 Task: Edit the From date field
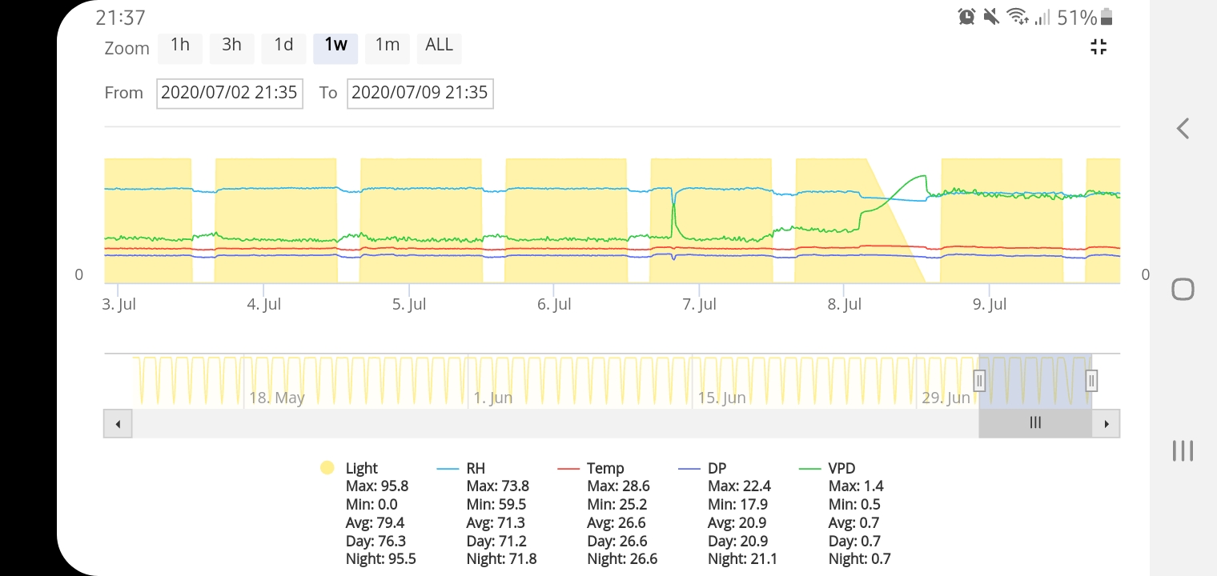pyautogui.click(x=230, y=93)
